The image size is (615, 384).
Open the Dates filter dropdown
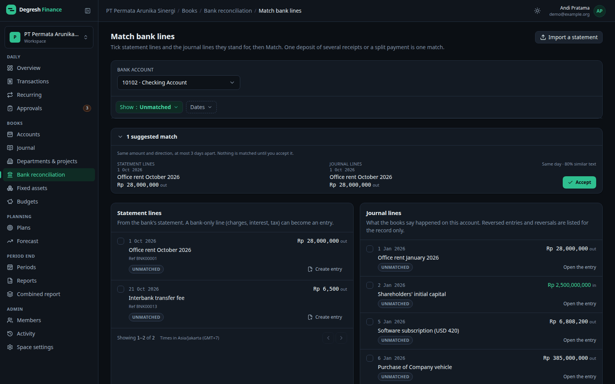click(x=201, y=107)
